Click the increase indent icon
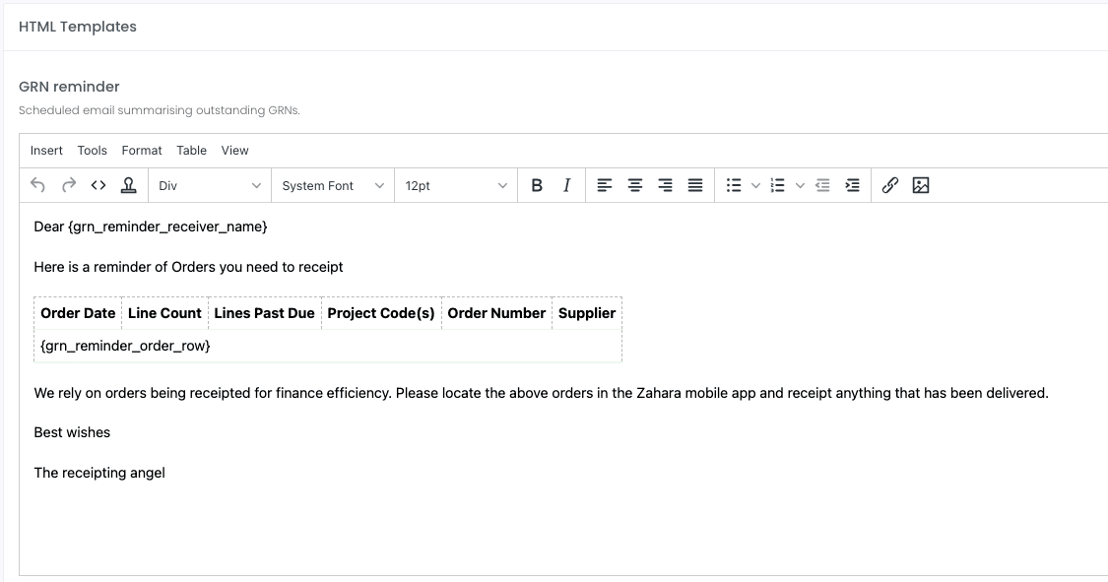 point(852,185)
